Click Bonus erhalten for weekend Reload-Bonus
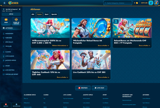The height and width of the screenshot is (108, 160). [144, 46]
